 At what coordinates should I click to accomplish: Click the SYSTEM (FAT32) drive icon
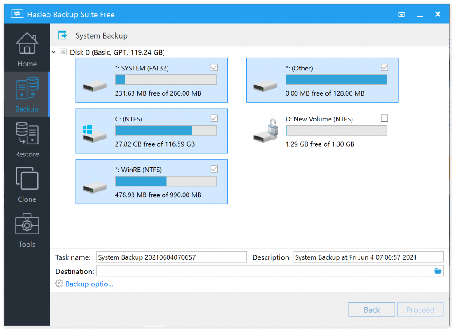coord(95,86)
